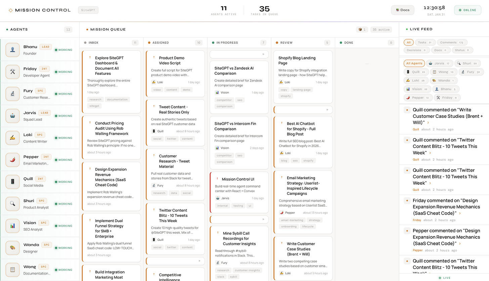Viewport: 489px width, 281px height.
Task: Select the Inbox column header
Action: (112, 43)
